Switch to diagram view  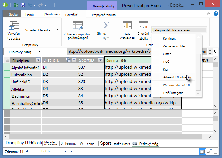210,152
